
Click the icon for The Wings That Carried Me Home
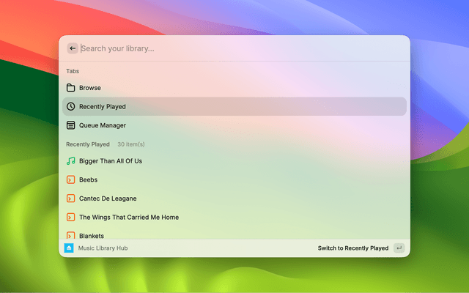71,218
